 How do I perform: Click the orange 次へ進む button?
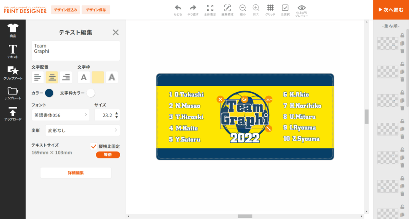click(391, 10)
